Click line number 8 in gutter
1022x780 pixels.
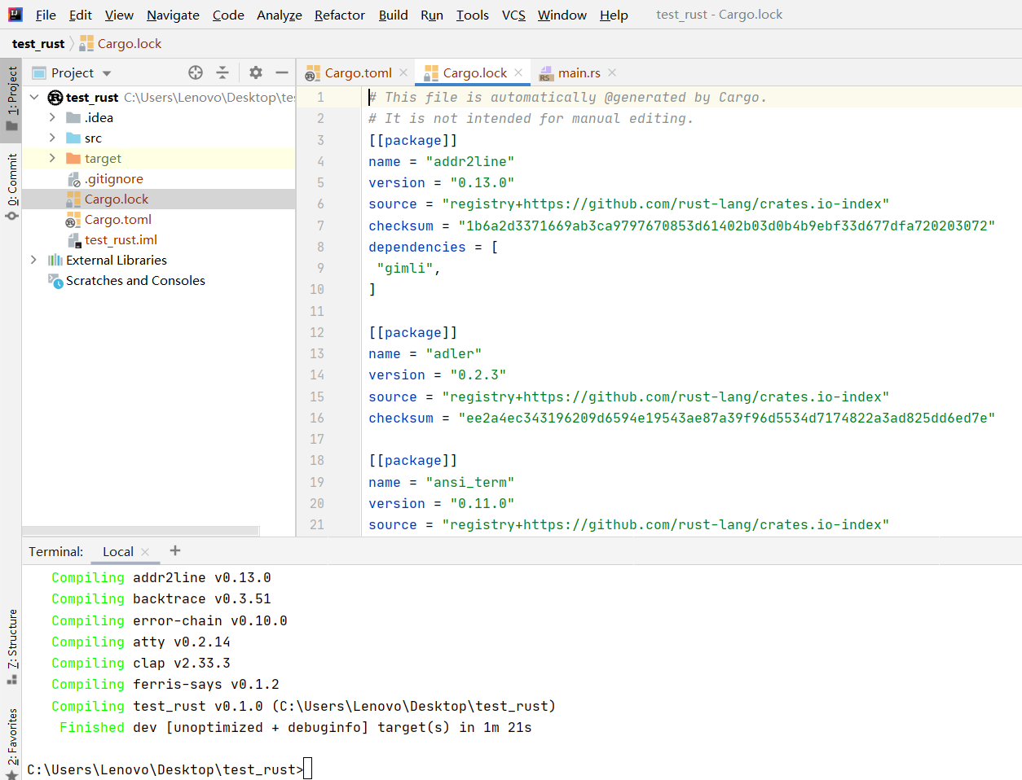(x=320, y=247)
